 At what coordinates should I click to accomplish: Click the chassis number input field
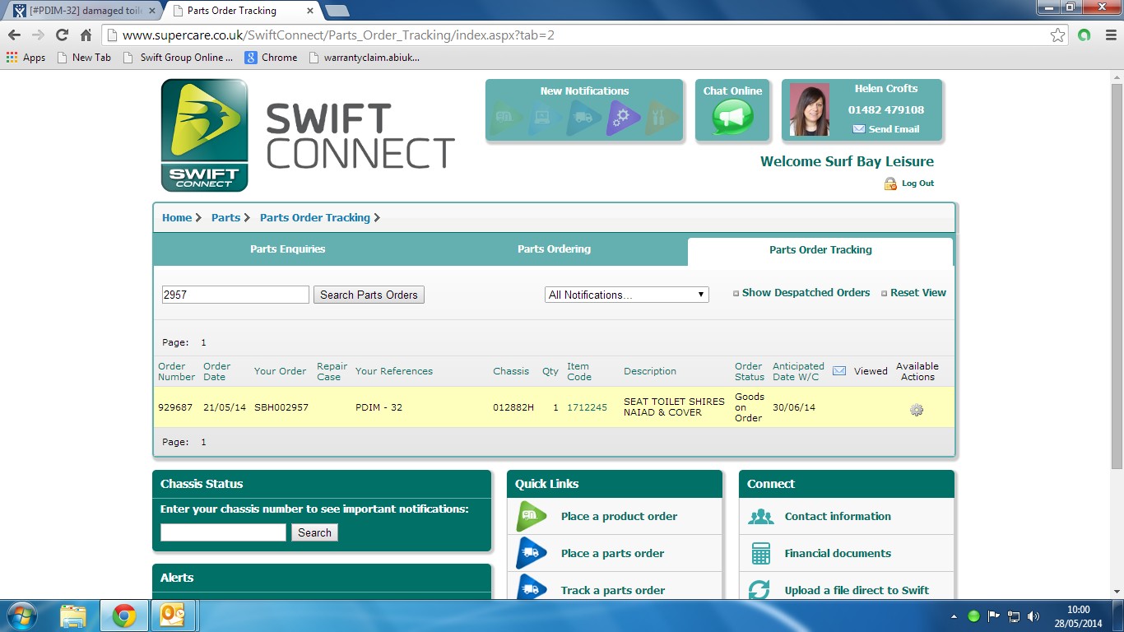pyautogui.click(x=223, y=532)
